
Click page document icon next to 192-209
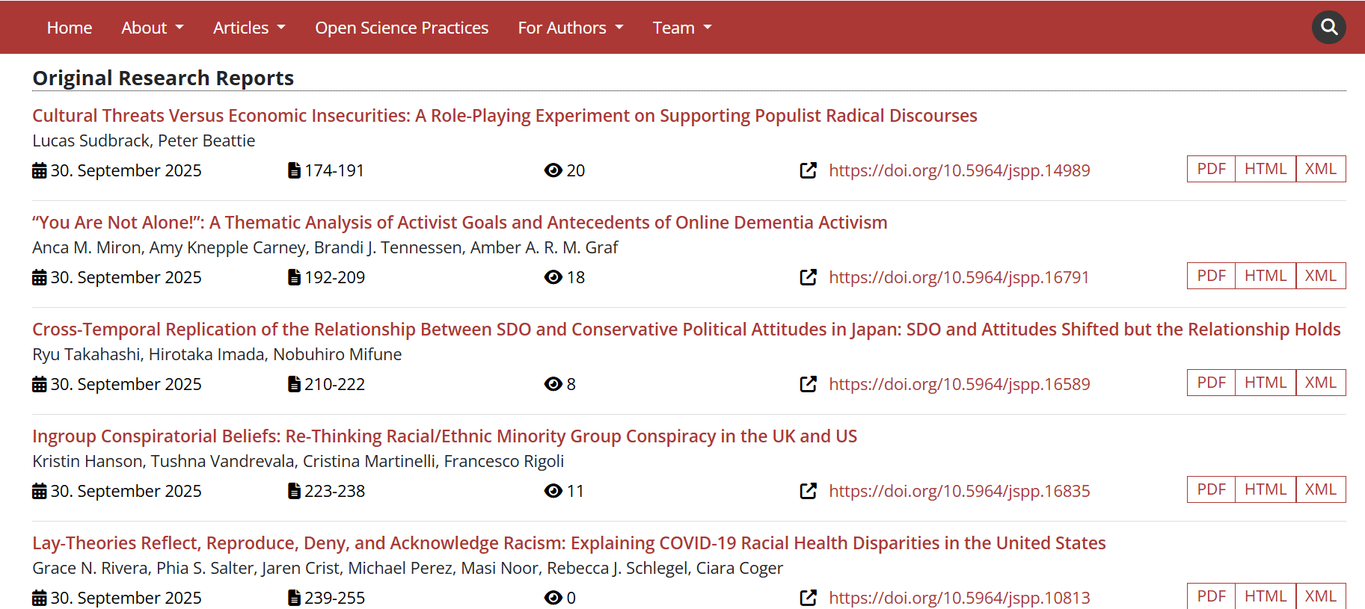click(295, 277)
